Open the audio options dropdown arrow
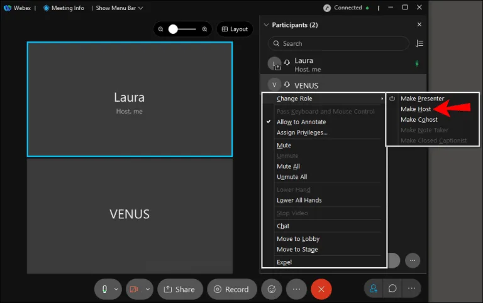Image resolution: width=483 pixels, height=303 pixels. [x=116, y=289]
